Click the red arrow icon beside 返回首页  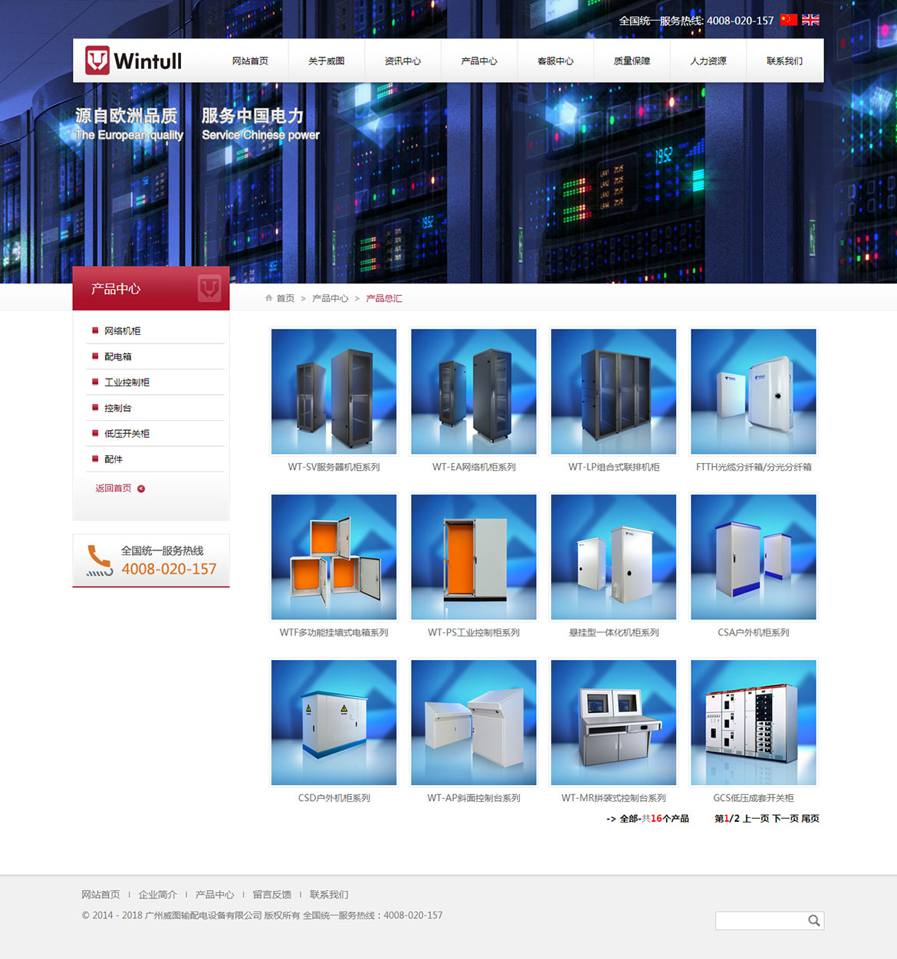[141, 489]
